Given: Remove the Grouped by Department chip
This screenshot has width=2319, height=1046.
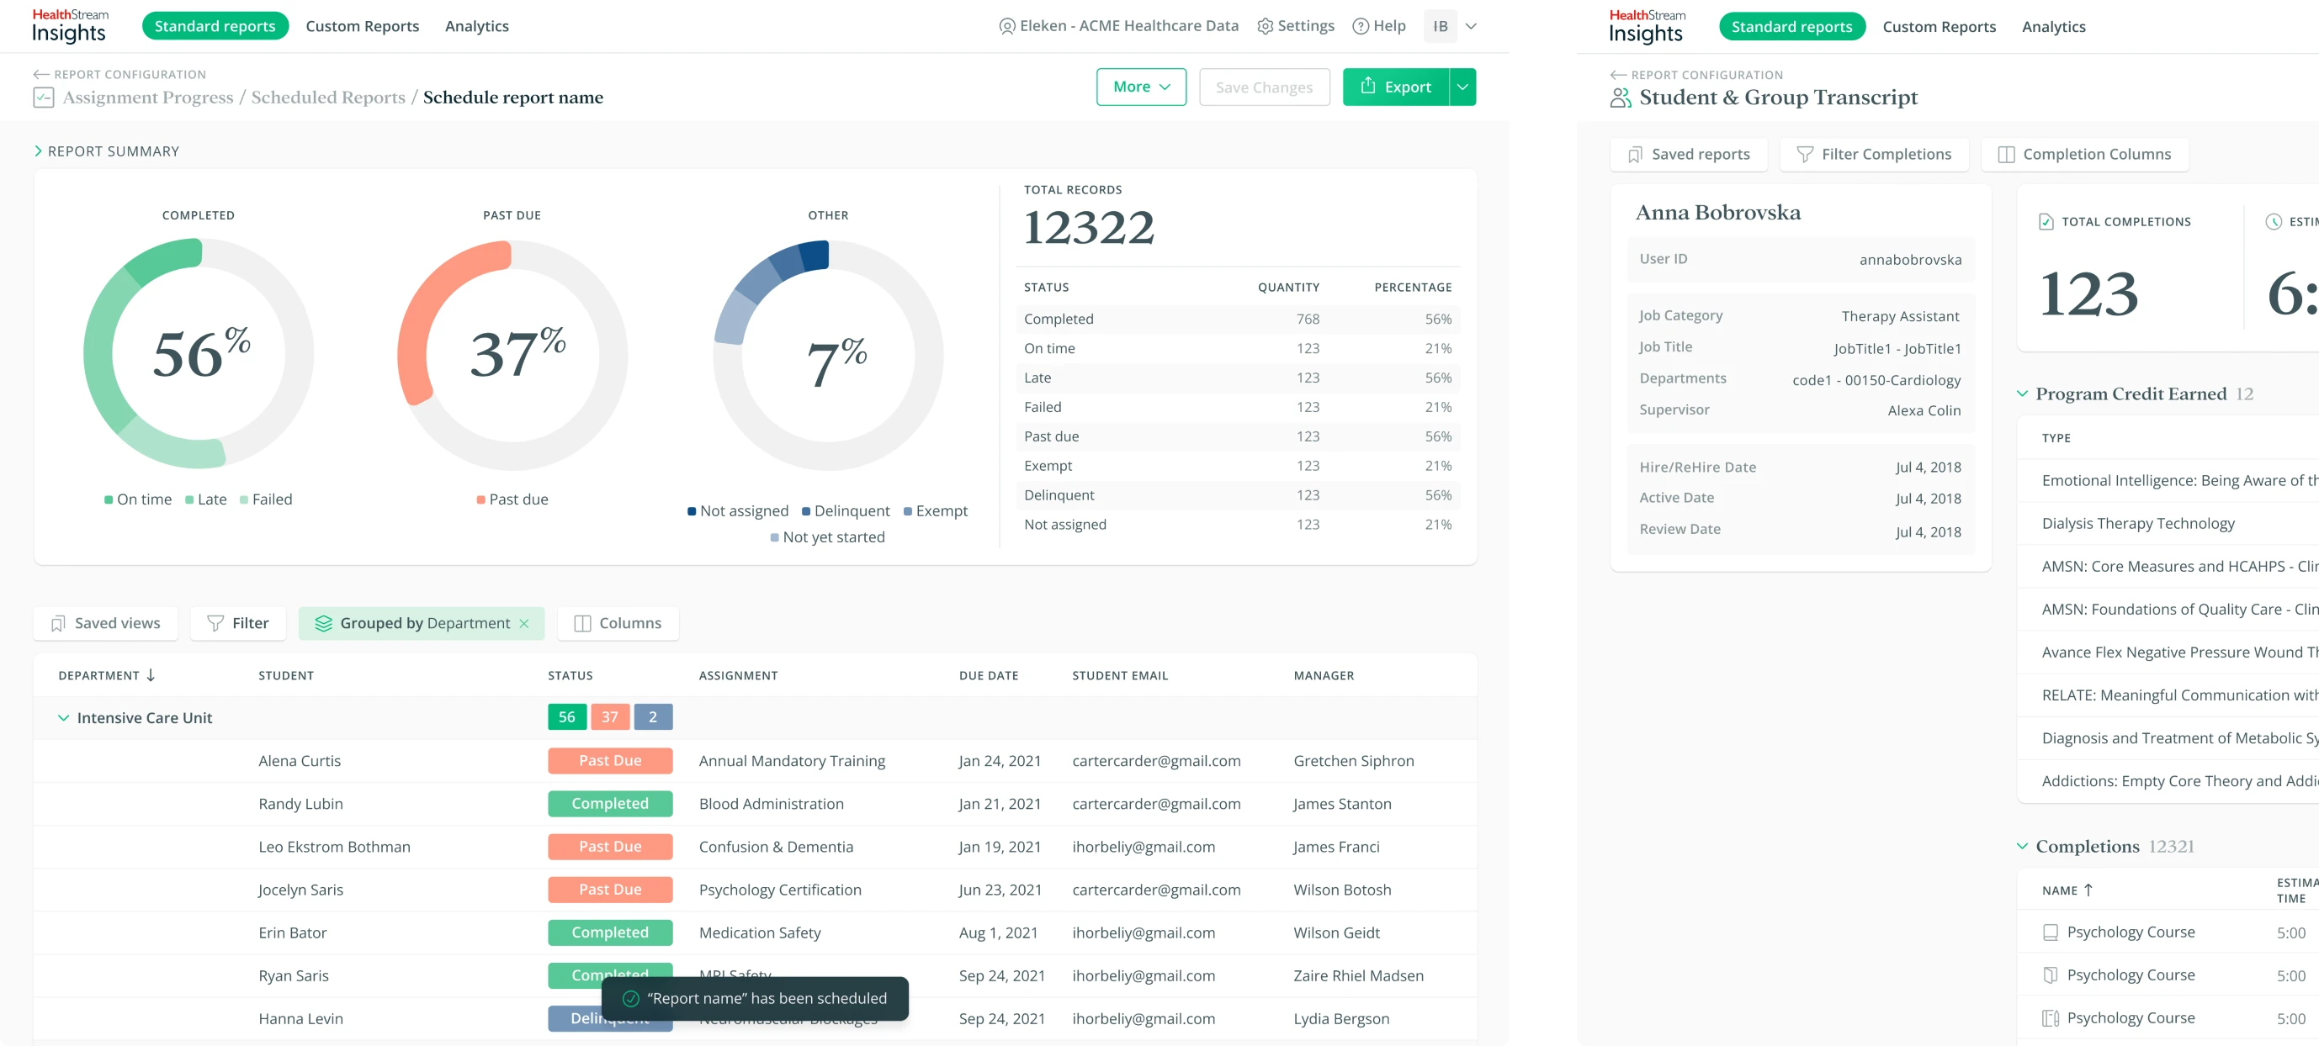Looking at the screenshot, I should (x=524, y=623).
